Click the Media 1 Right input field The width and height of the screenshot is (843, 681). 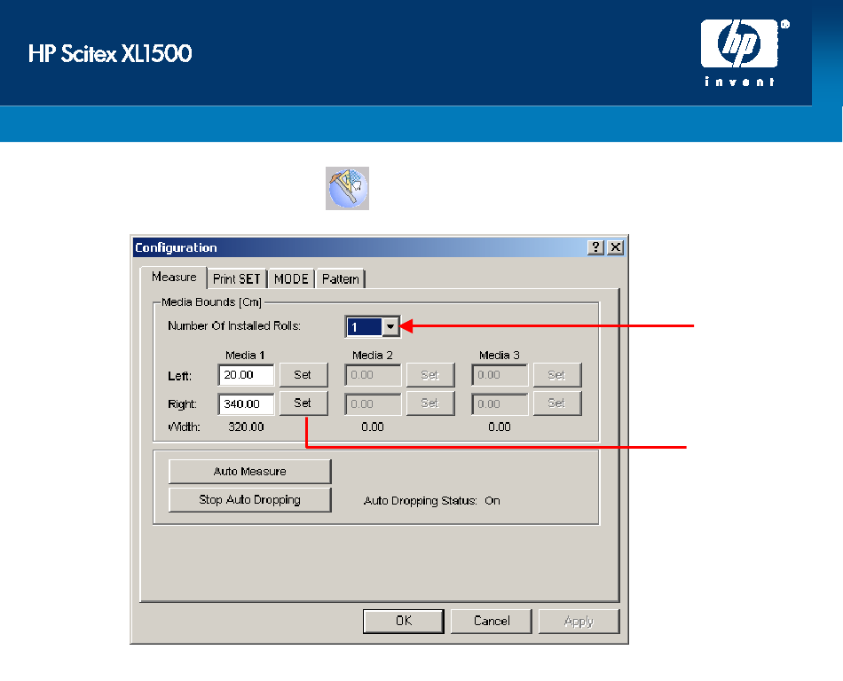pyautogui.click(x=246, y=403)
